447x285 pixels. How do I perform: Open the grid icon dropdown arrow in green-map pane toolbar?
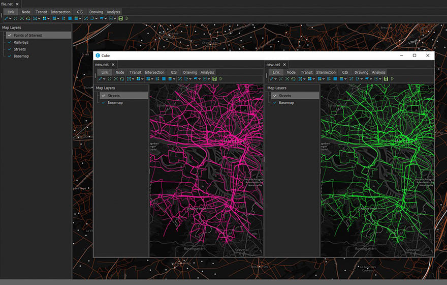[314, 79]
